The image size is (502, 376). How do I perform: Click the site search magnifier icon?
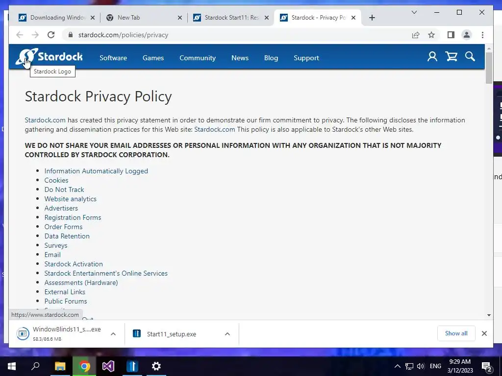coord(470,57)
